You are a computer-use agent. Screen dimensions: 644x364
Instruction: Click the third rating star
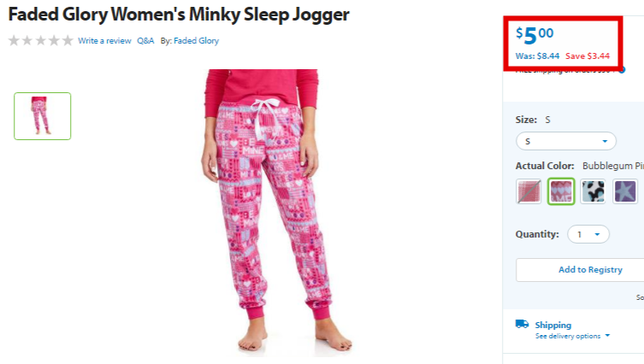(x=41, y=41)
